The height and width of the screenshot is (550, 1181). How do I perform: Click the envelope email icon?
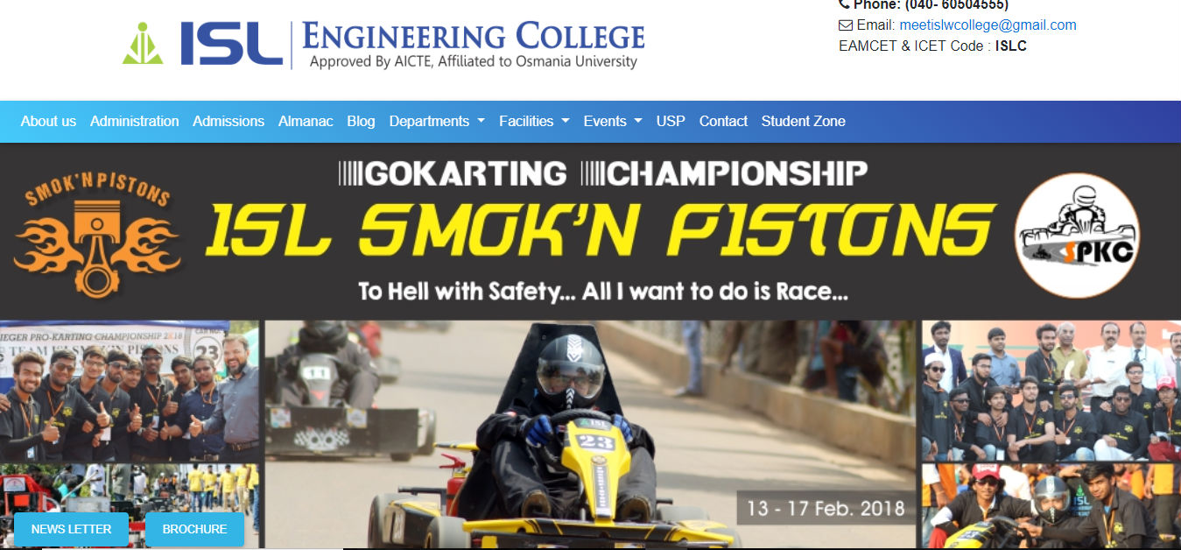tap(845, 25)
